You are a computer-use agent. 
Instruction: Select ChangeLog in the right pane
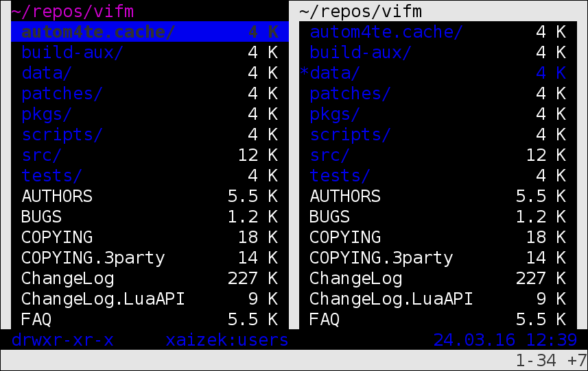(x=438, y=279)
